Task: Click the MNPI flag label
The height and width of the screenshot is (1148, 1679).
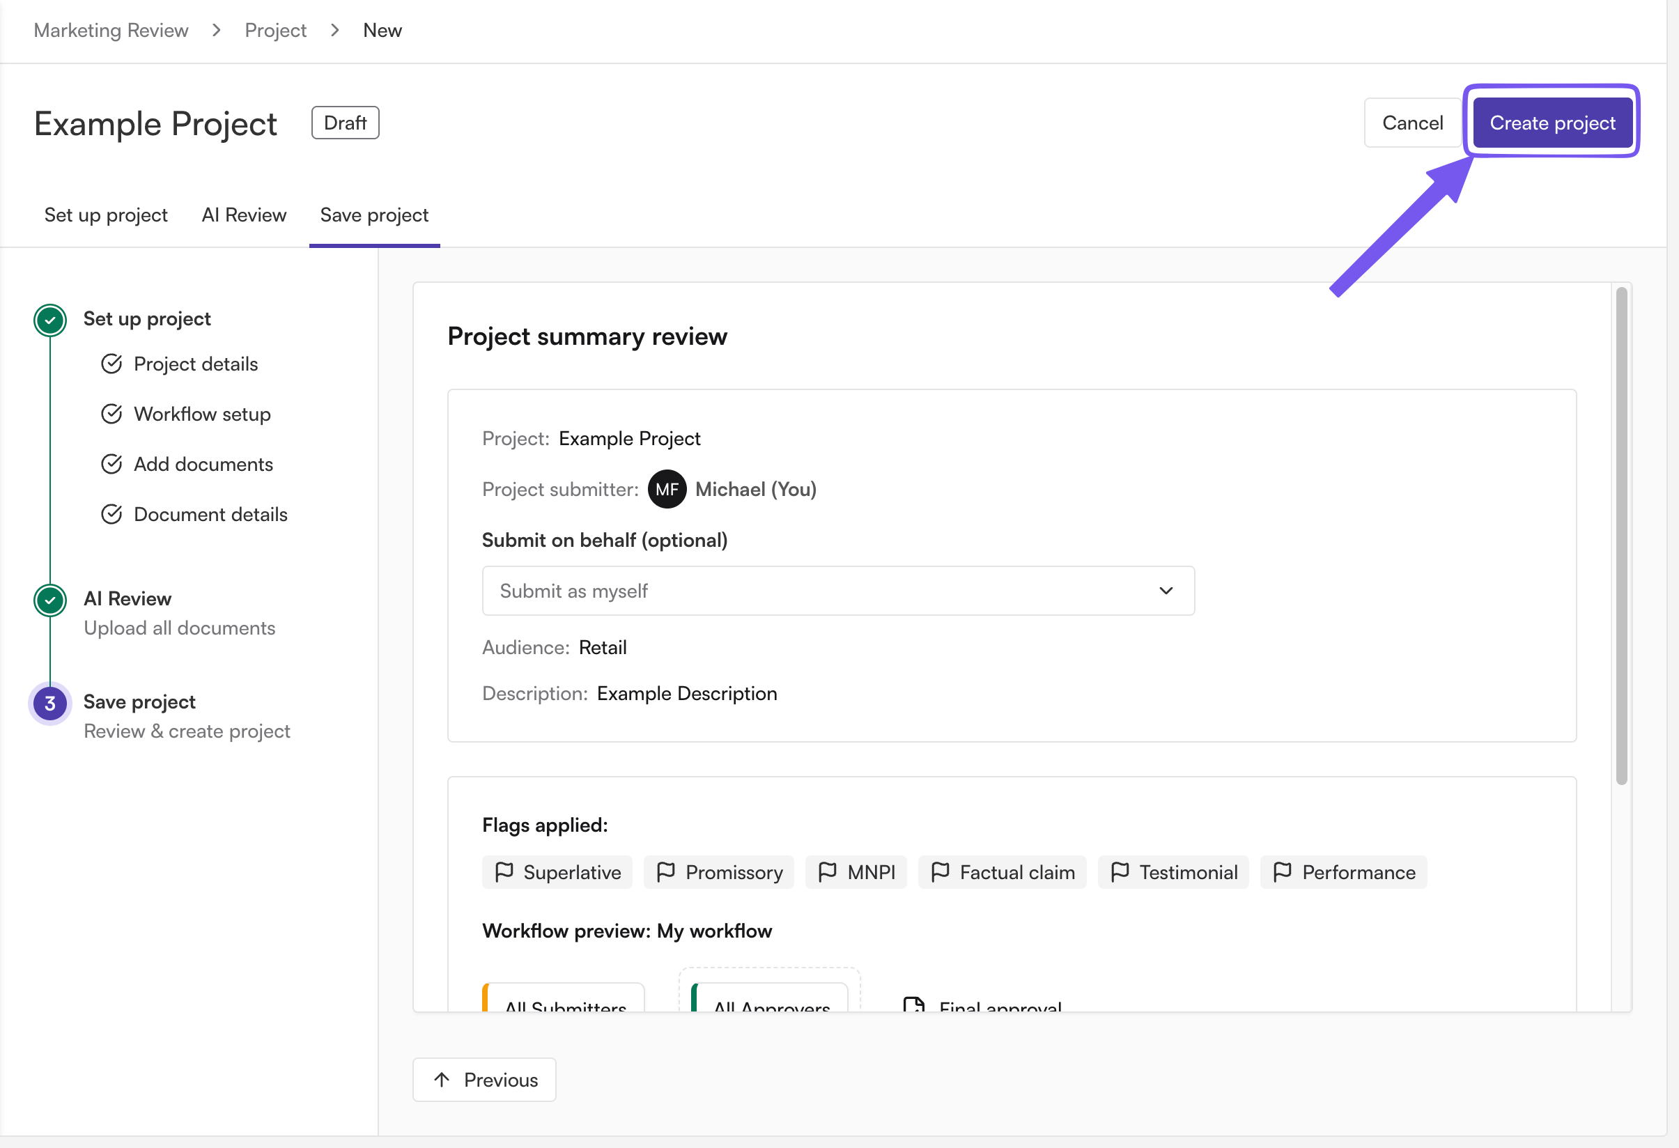Action: tap(872, 872)
